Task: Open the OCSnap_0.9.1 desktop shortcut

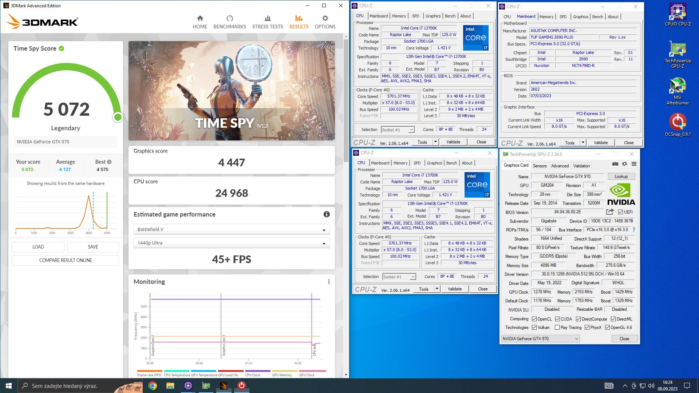Action: 678,125
